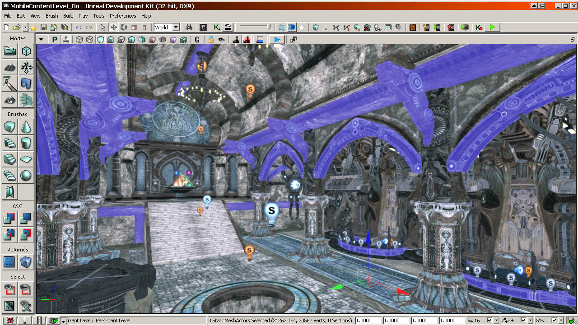Screen dimensions: 578x325
Task: Open the Brush menu
Action: [x=52, y=16]
